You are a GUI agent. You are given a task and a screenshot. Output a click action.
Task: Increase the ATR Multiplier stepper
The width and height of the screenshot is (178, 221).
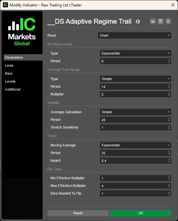pos(169,93)
